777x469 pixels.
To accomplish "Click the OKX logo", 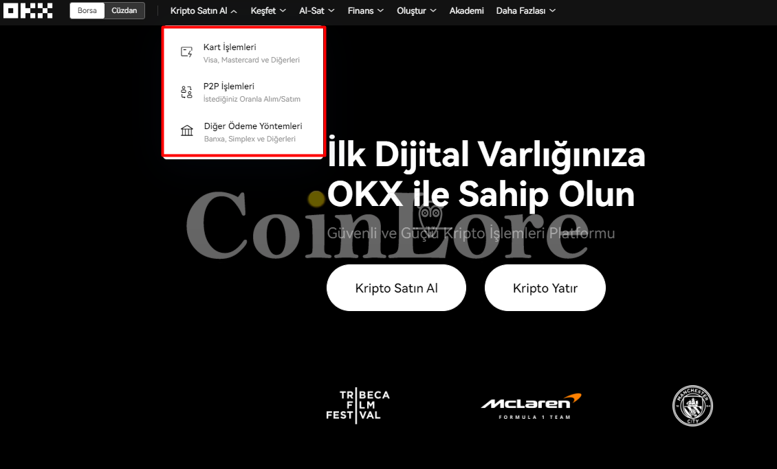I will point(28,10).
